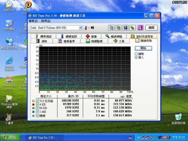Click the floppy disk save icon
Image resolution: width=188 pixels, height=141 pixels.
(125, 28)
